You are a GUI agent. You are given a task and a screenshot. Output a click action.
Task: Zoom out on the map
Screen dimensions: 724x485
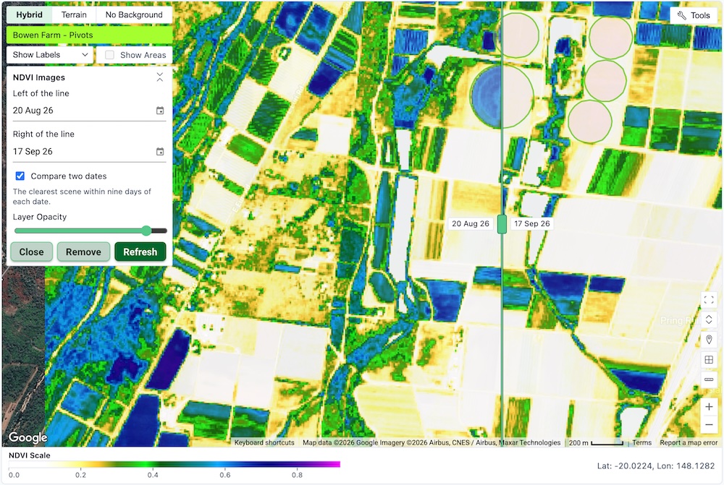click(709, 424)
